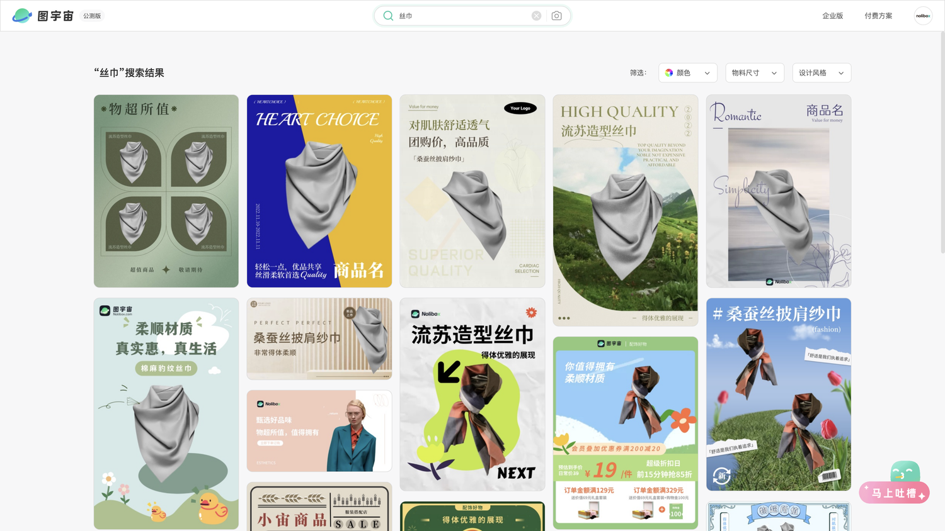Click the "丝巾"搜索结果 heading
The width and height of the screenshot is (945, 531).
(129, 73)
